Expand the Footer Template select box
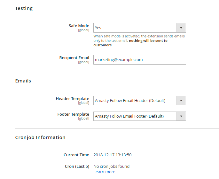The image size is (219, 179). (x=135, y=116)
